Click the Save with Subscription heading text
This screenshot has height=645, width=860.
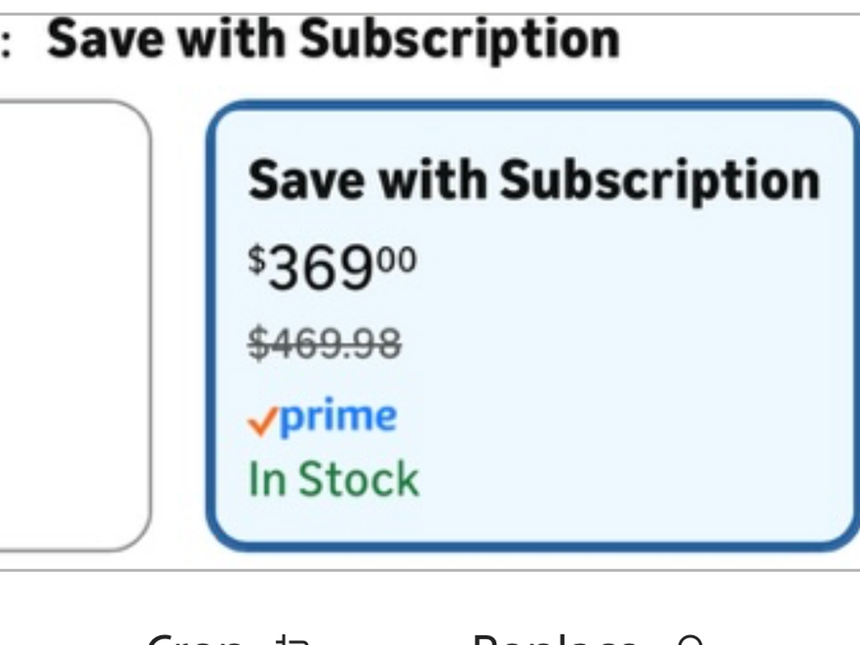click(333, 39)
